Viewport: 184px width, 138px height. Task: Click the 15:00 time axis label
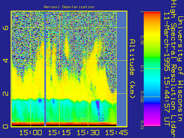pos(31,133)
